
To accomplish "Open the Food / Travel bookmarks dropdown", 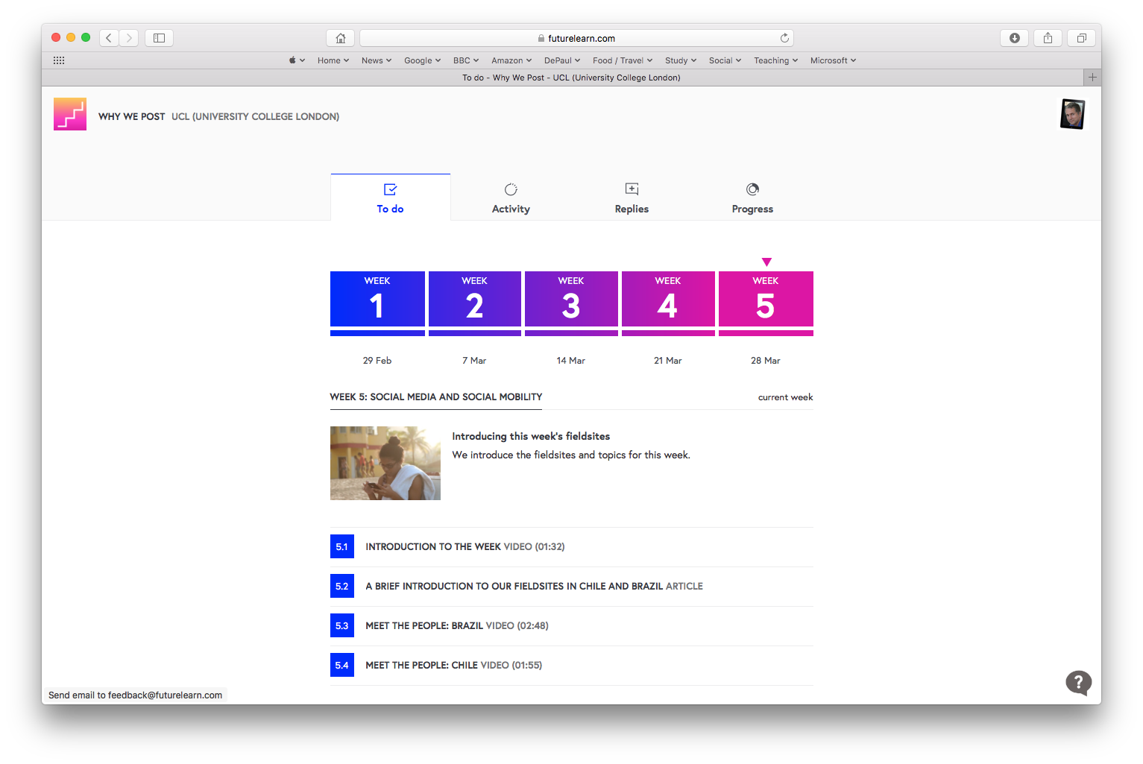I will (x=623, y=60).
